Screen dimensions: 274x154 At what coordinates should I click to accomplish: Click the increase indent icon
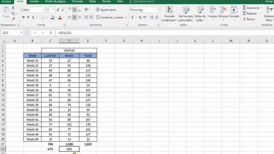(91, 17)
